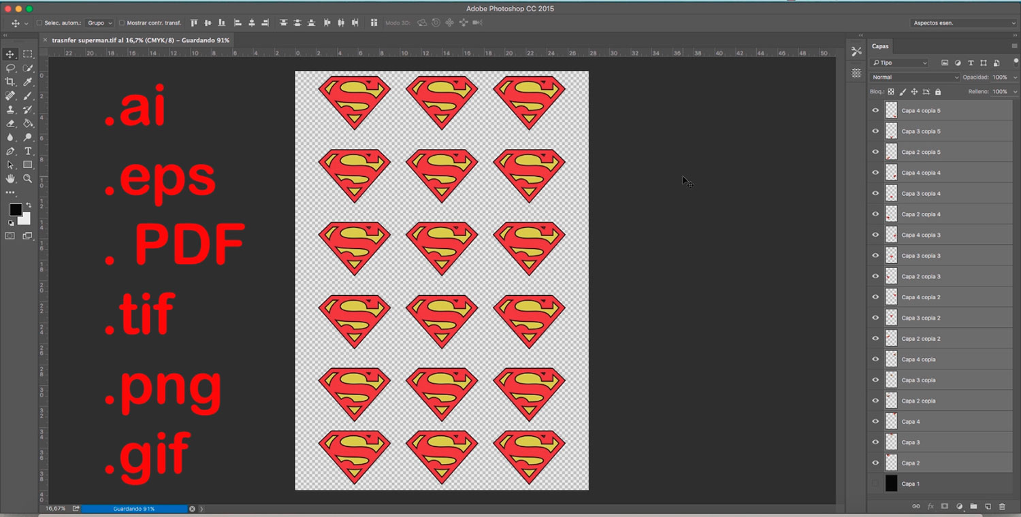Expand the Aspectos esen. workspace dropdown
The width and height of the screenshot is (1021, 517).
coord(963,23)
